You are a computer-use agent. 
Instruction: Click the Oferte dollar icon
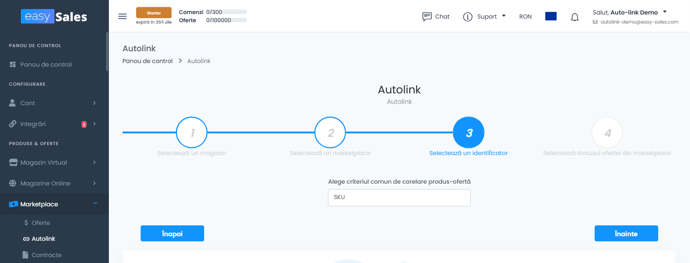[26, 223]
